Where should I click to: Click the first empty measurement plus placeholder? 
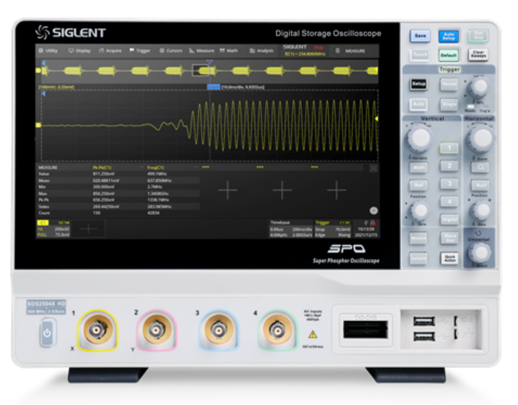[228, 191]
